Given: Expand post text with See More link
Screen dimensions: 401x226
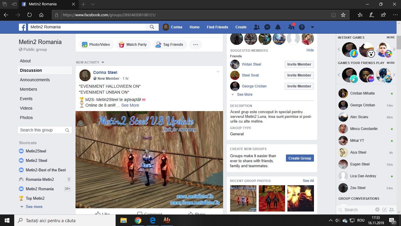Looking at the screenshot, I should point(130,105).
